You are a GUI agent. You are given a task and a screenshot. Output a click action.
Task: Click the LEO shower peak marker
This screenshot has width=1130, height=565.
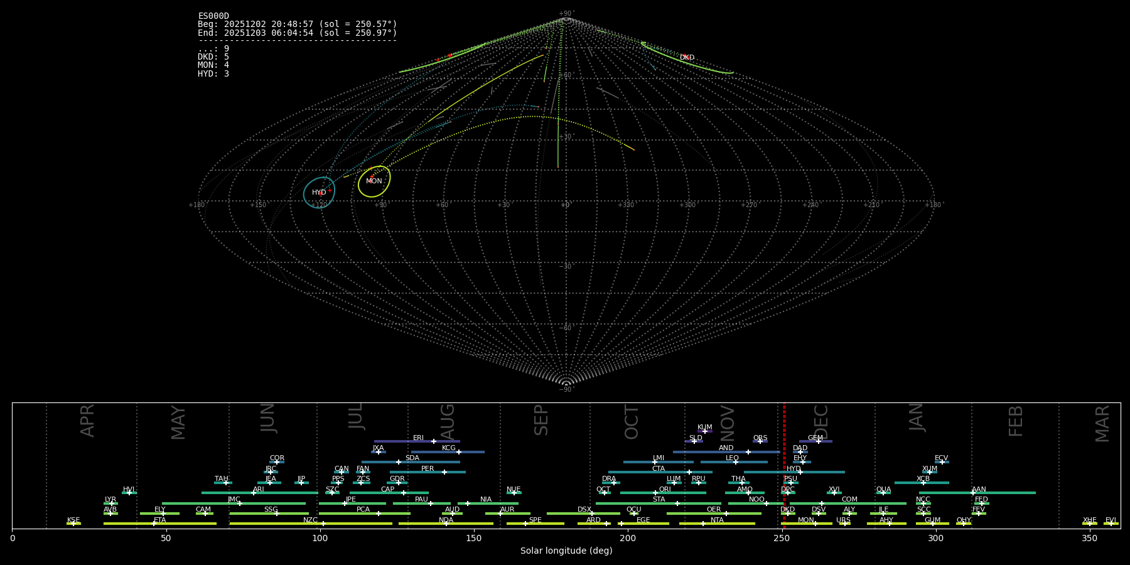point(735,462)
